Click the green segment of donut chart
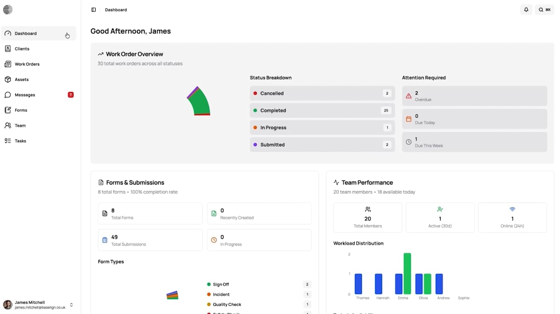 click(x=199, y=102)
